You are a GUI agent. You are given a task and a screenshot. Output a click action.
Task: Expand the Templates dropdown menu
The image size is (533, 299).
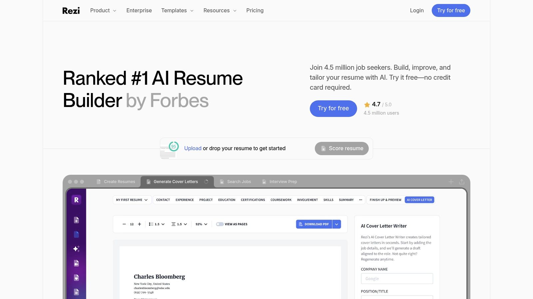[177, 11]
